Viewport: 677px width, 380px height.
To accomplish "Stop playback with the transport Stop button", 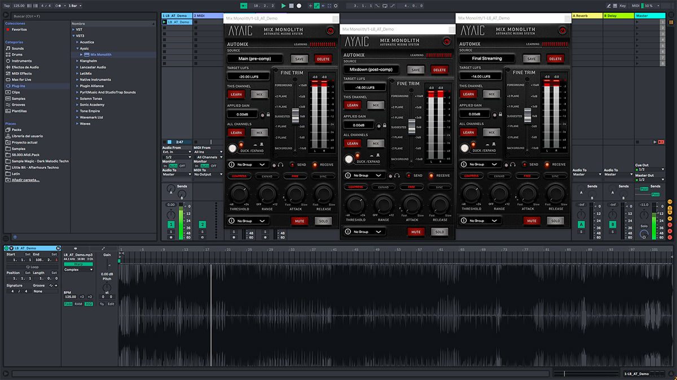I will pyautogui.click(x=291, y=6).
